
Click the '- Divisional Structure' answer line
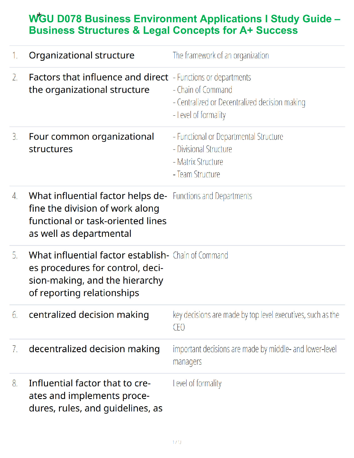pos(202,149)
